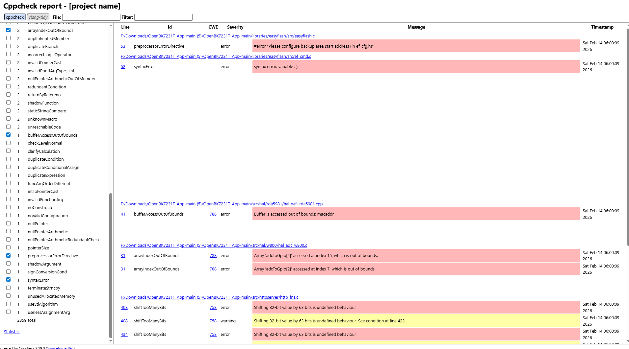Click into the File input field
This screenshot has width=629, height=349.
click(x=91, y=17)
